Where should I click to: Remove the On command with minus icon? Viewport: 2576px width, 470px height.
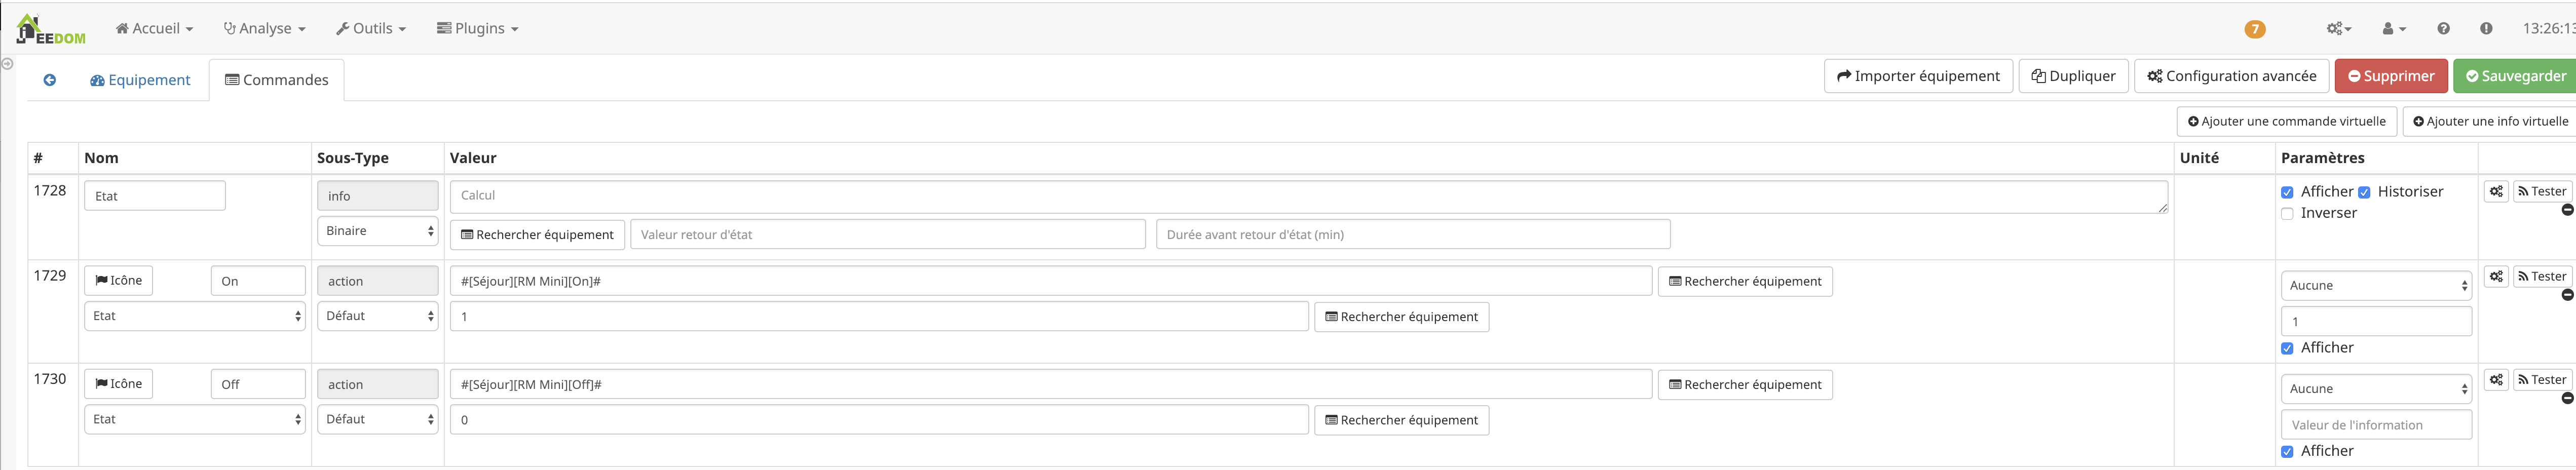click(x=2567, y=295)
